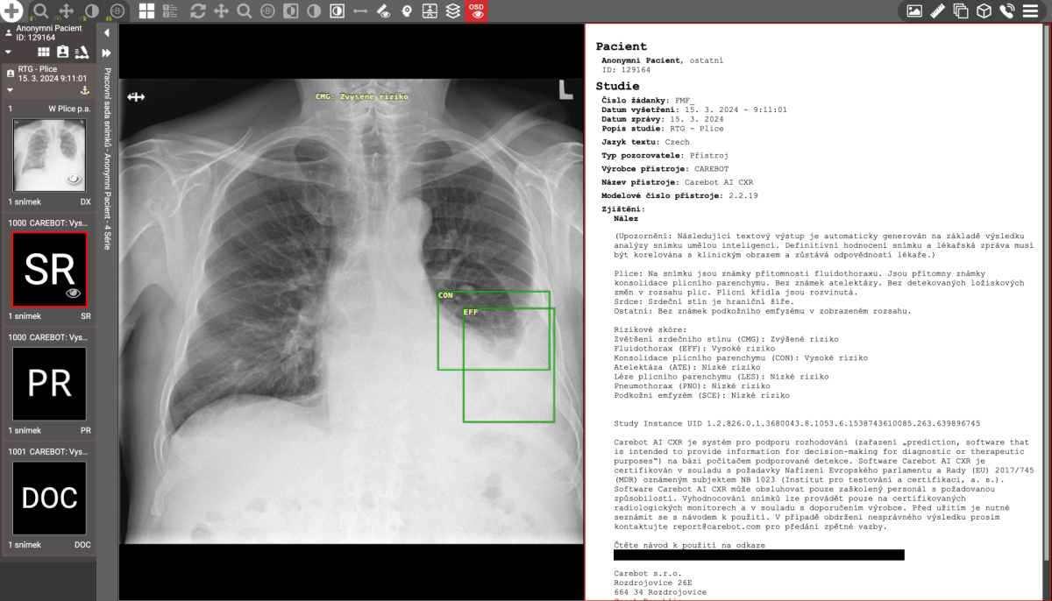Click the double forward arrows button
This screenshot has width=1052, height=601.
pyautogui.click(x=106, y=53)
